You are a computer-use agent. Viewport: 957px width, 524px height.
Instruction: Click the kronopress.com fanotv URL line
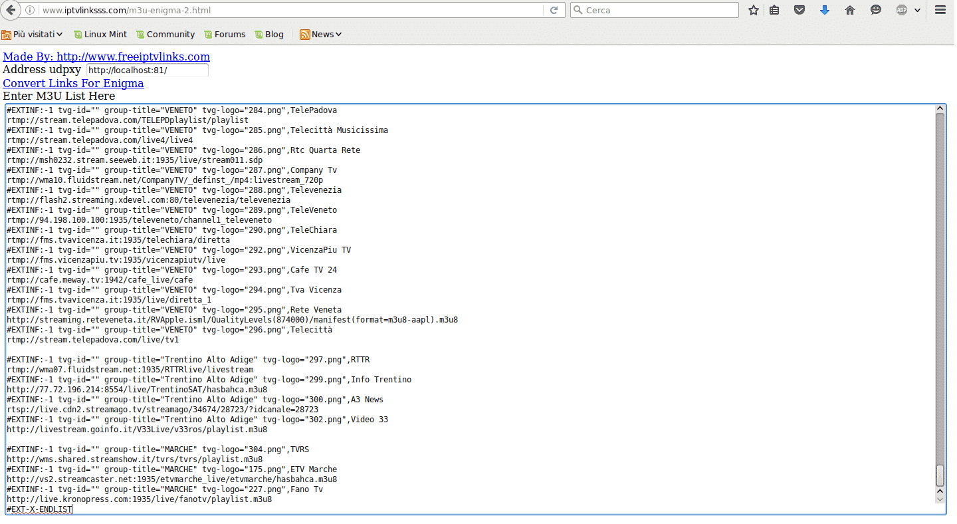pos(139,499)
